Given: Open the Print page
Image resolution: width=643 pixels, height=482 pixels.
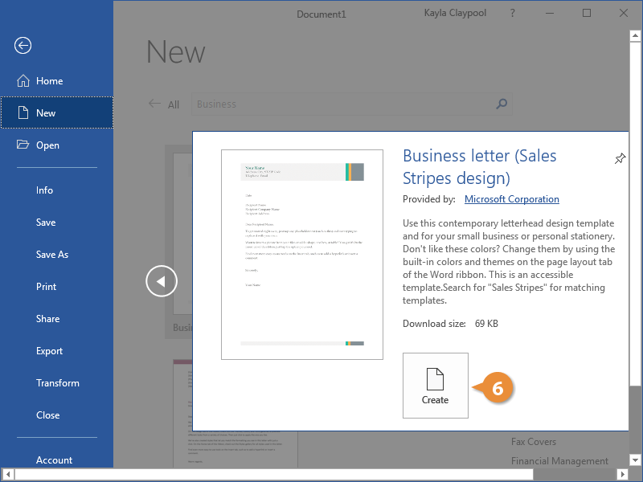Looking at the screenshot, I should pos(46,287).
